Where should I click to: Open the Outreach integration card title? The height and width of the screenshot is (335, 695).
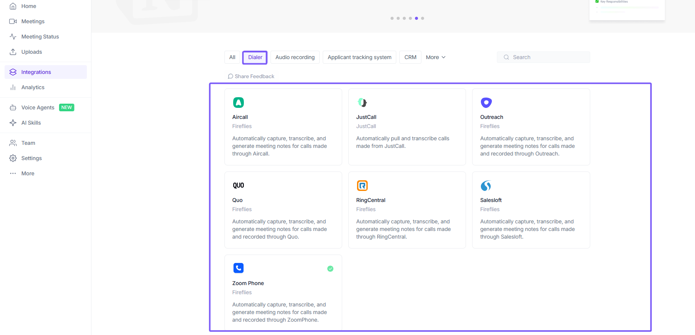[x=492, y=117]
